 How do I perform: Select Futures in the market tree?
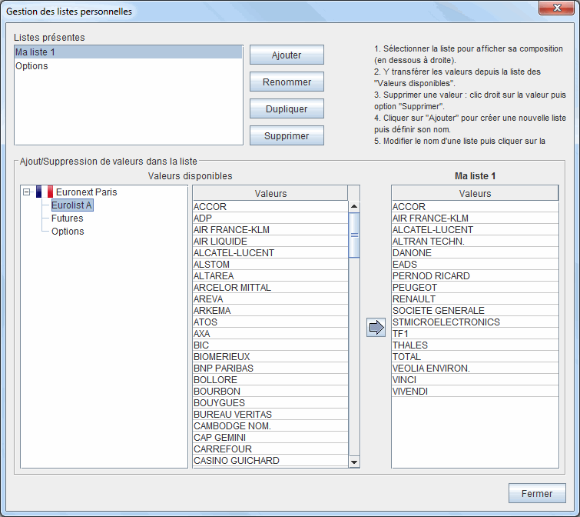(67, 218)
